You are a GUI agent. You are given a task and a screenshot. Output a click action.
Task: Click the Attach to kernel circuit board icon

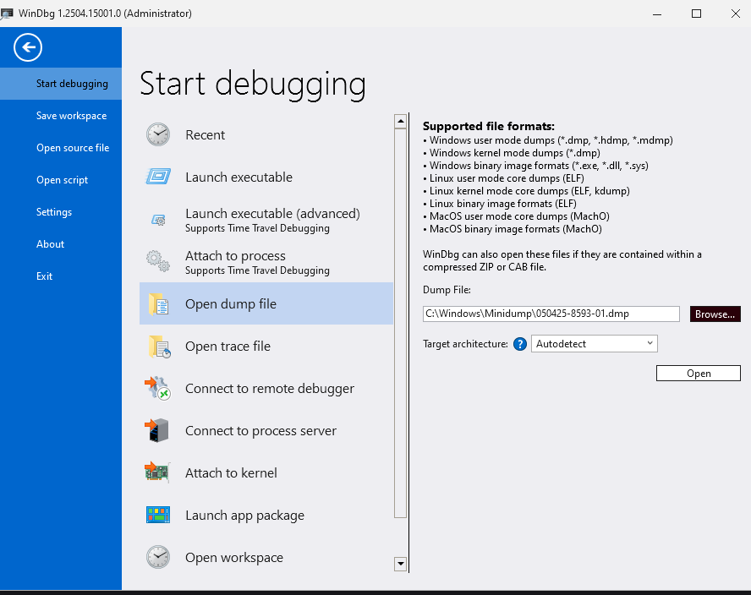(x=157, y=472)
